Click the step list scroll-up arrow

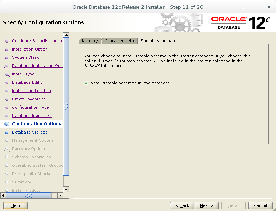click(x=66, y=35)
